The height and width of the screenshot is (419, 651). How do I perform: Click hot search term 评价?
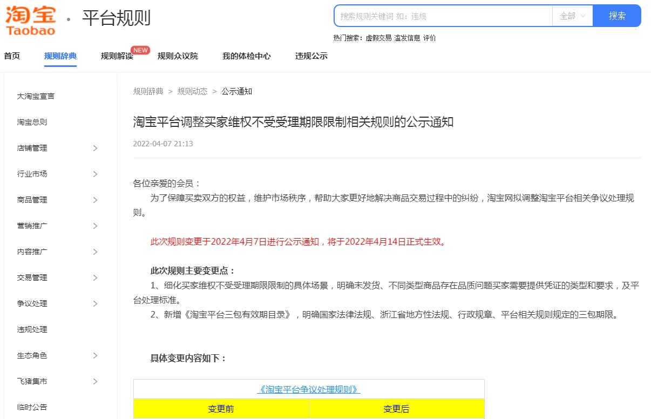[429, 38]
